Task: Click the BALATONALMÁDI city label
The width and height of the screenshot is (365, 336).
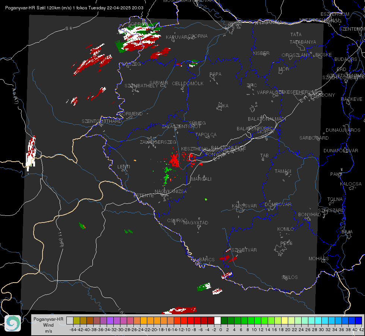Action: pyautogui.click(x=267, y=119)
